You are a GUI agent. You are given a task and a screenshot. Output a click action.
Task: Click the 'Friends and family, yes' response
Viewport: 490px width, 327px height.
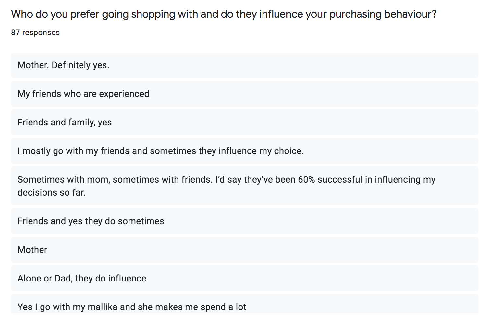245,122
